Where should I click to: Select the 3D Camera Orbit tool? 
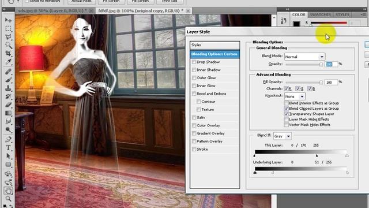point(8,183)
